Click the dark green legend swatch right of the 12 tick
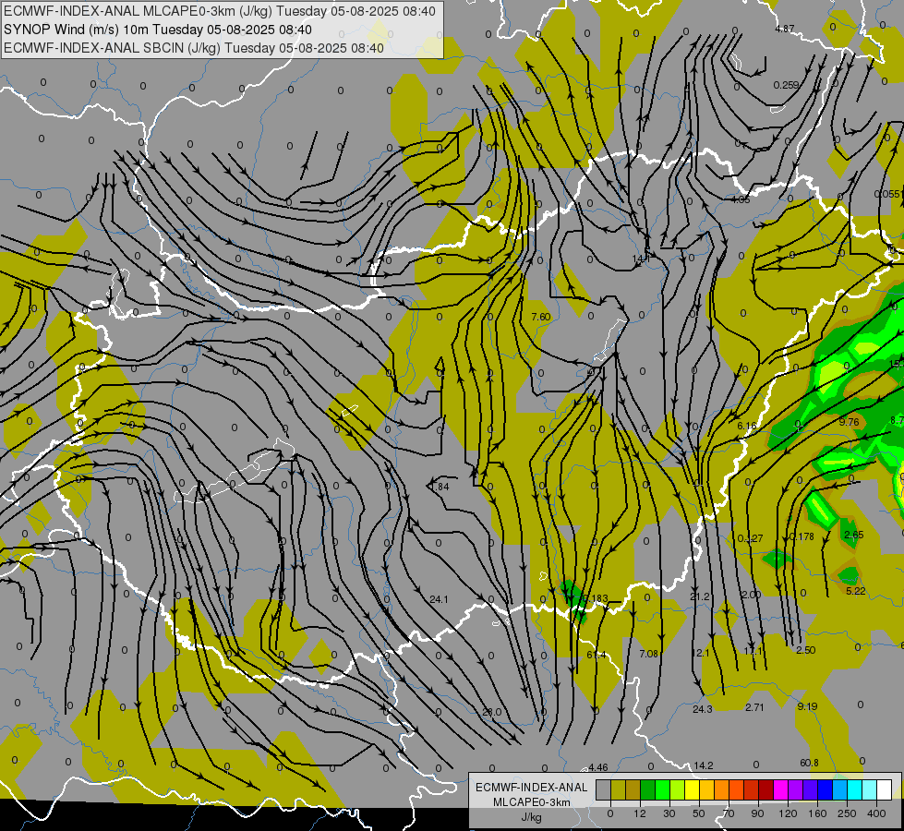The height and width of the screenshot is (831, 904). tap(648, 789)
